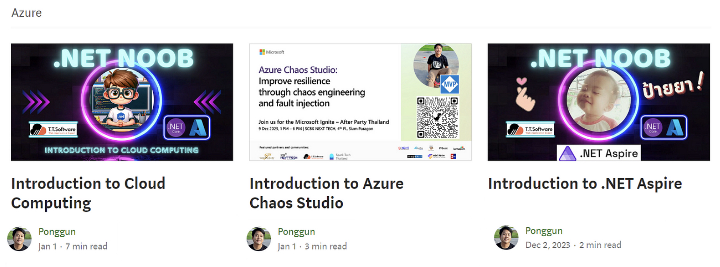Click Ponggun name under .NET Aspire article

click(x=544, y=231)
